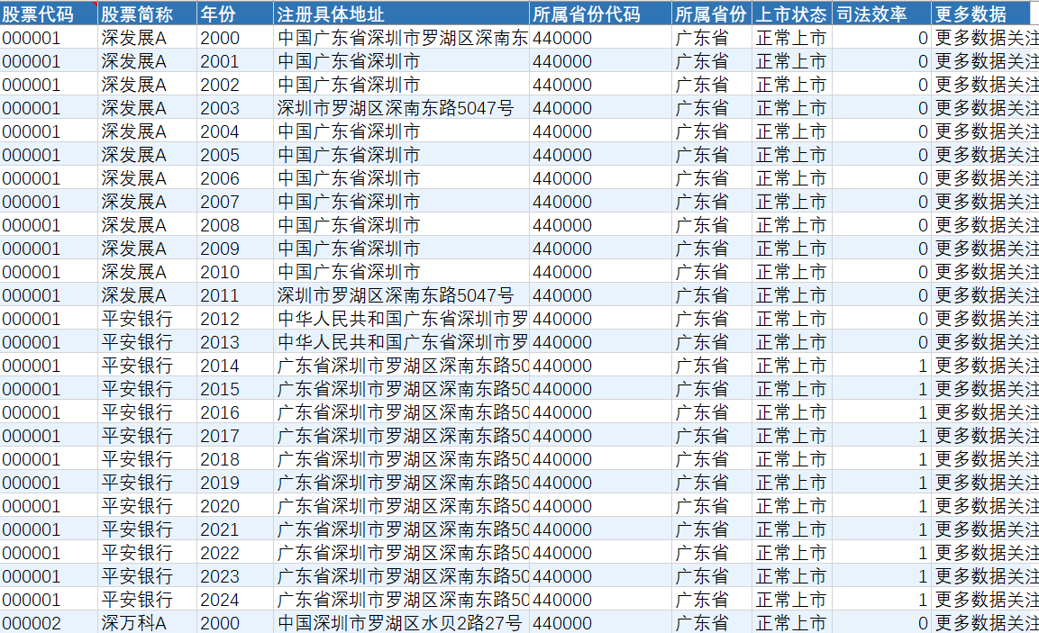This screenshot has width=1039, height=633.
Task: Click year cell 2016
Action: click(234, 412)
